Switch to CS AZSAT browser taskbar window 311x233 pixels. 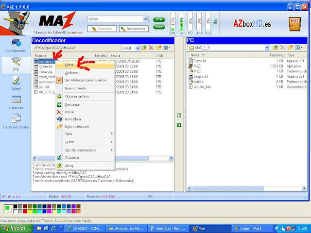(x=85, y=229)
